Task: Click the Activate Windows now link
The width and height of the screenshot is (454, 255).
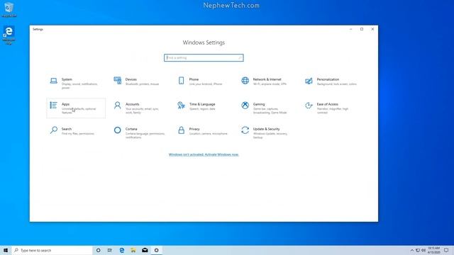Action: tap(204, 154)
